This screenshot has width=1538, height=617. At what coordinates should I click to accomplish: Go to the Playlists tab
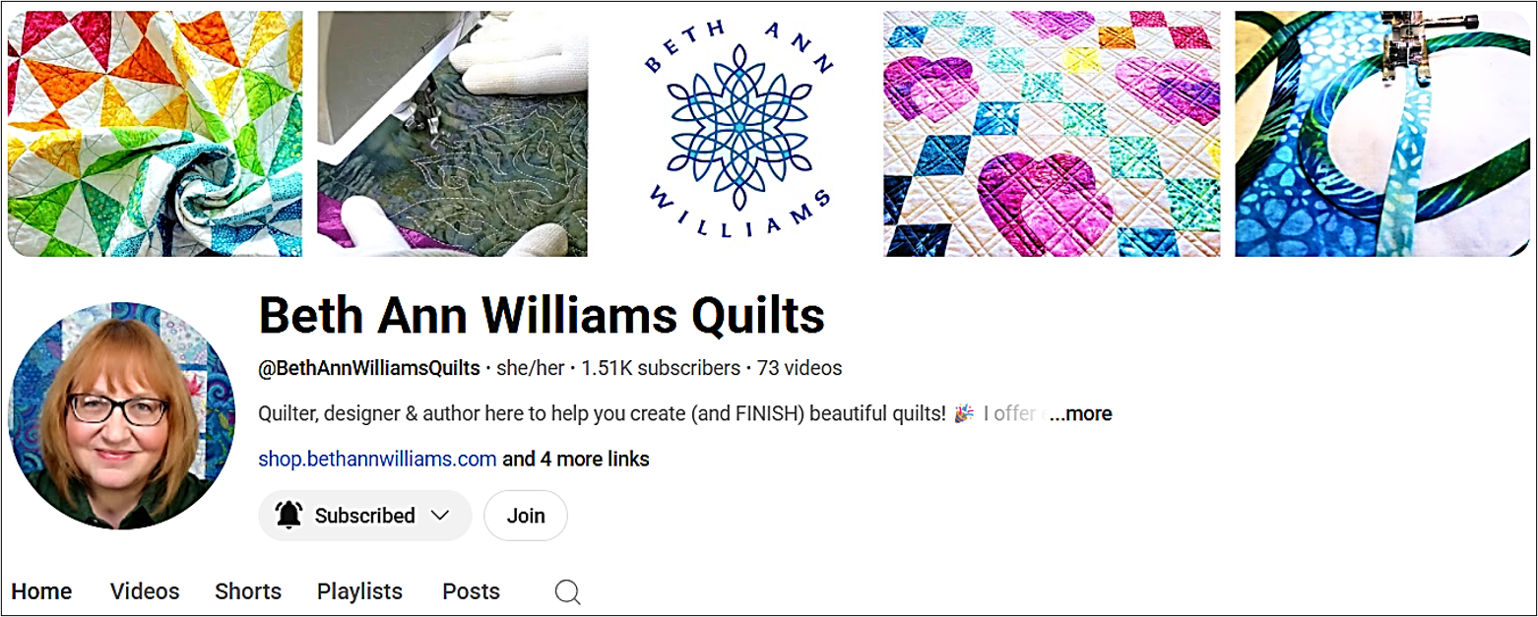pos(359,591)
